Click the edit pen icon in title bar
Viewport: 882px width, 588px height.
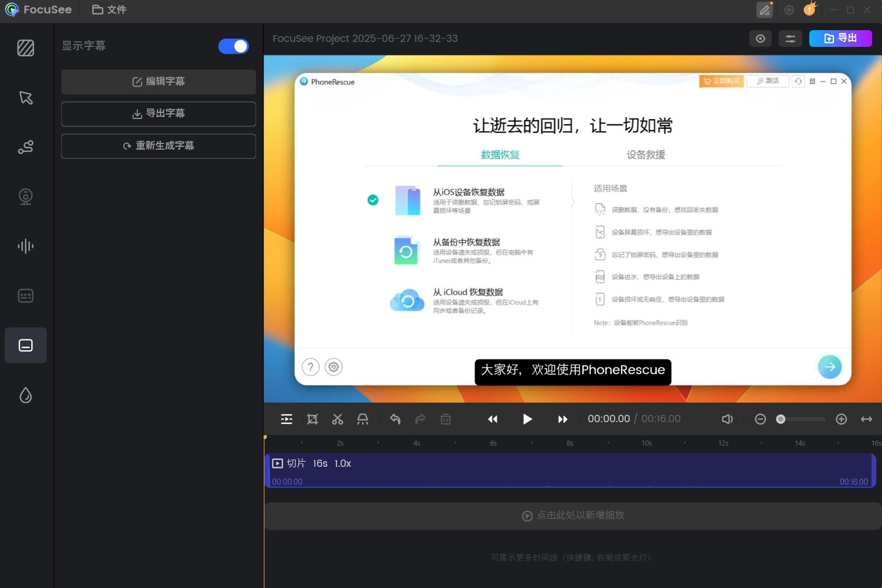point(764,9)
